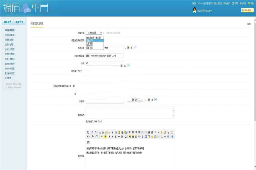This screenshot has height=170, width=256.
Task: Open 上传文件管理 in the sidebar
Action: 9,49
